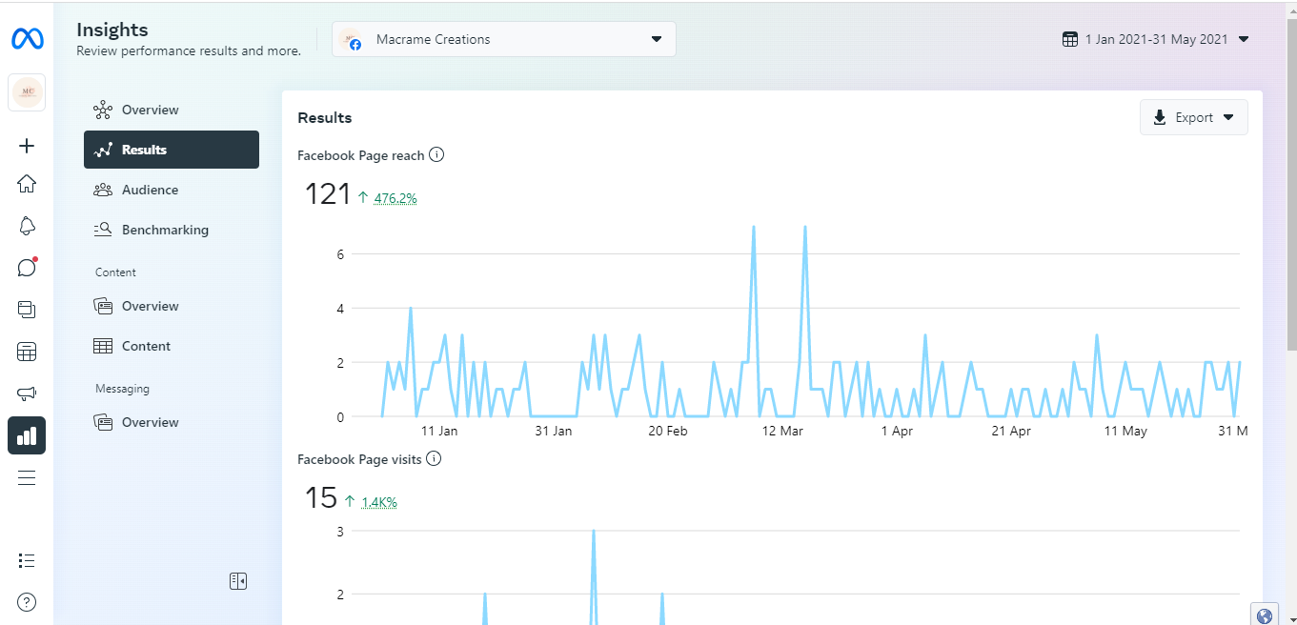Image resolution: width=1297 pixels, height=625 pixels.
Task: Open the Planner calendar grid icon
Action: point(27,352)
